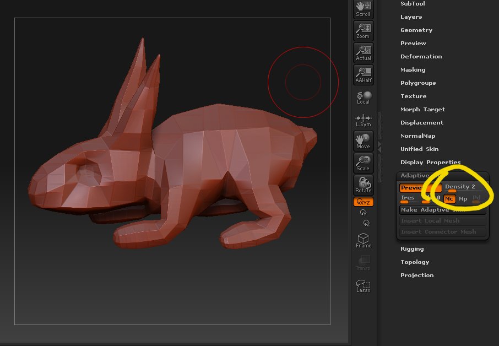Open the Topology menu section
This screenshot has height=346, width=499.
click(x=414, y=262)
